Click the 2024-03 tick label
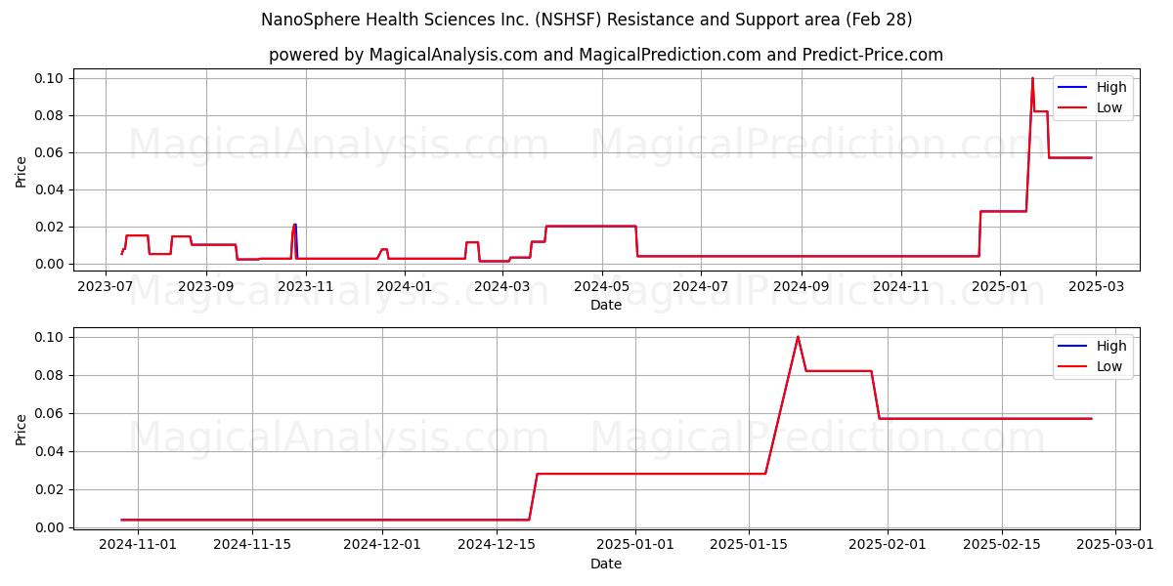This screenshot has width=1173, height=586. coord(502,286)
